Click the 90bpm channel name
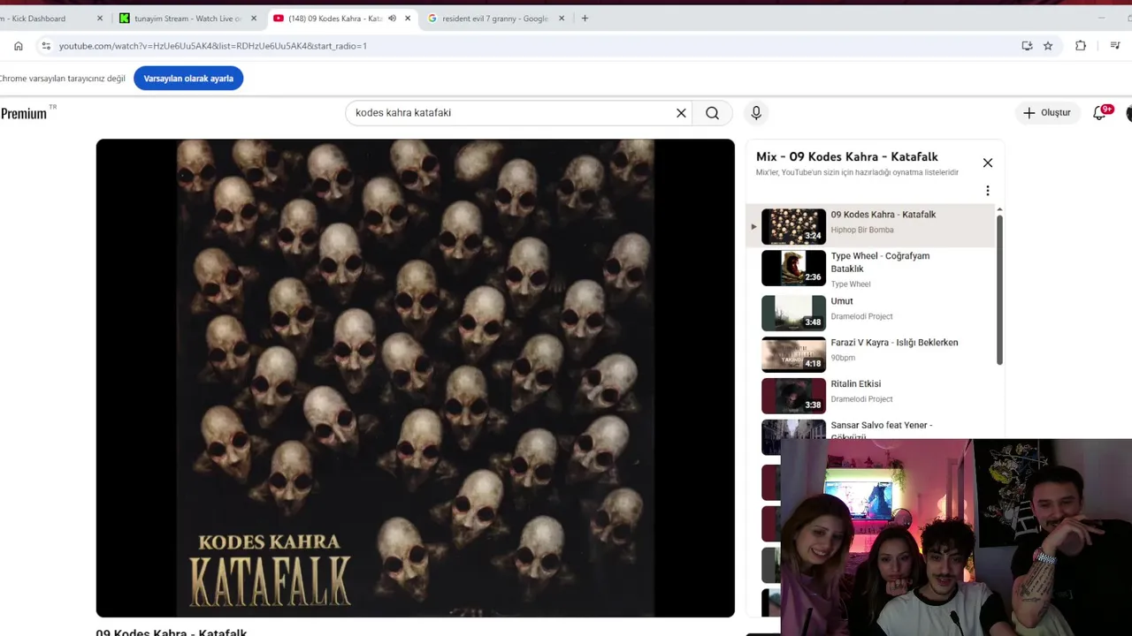Viewport: 1132px width, 636px height. 843,358
